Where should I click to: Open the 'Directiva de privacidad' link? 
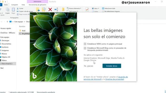114,79
